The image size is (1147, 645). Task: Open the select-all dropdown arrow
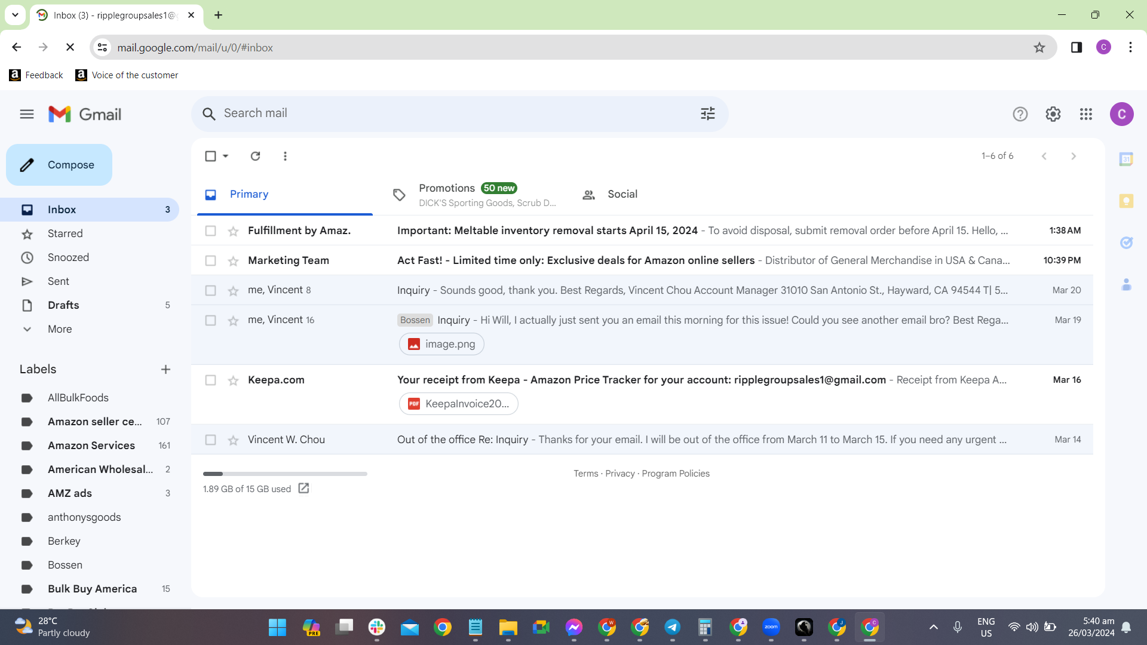(x=226, y=156)
